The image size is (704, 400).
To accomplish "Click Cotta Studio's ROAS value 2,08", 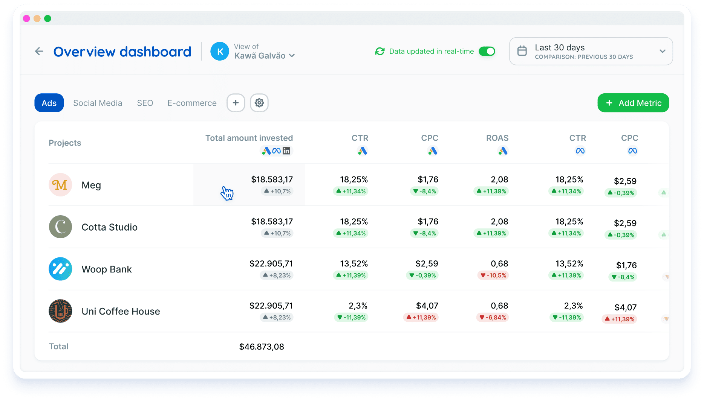I will pyautogui.click(x=499, y=222).
